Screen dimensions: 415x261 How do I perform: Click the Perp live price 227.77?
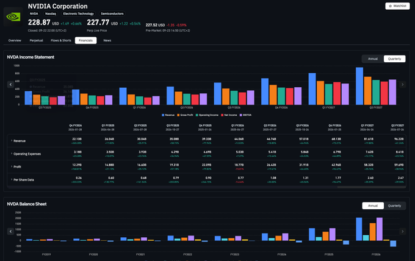click(98, 23)
